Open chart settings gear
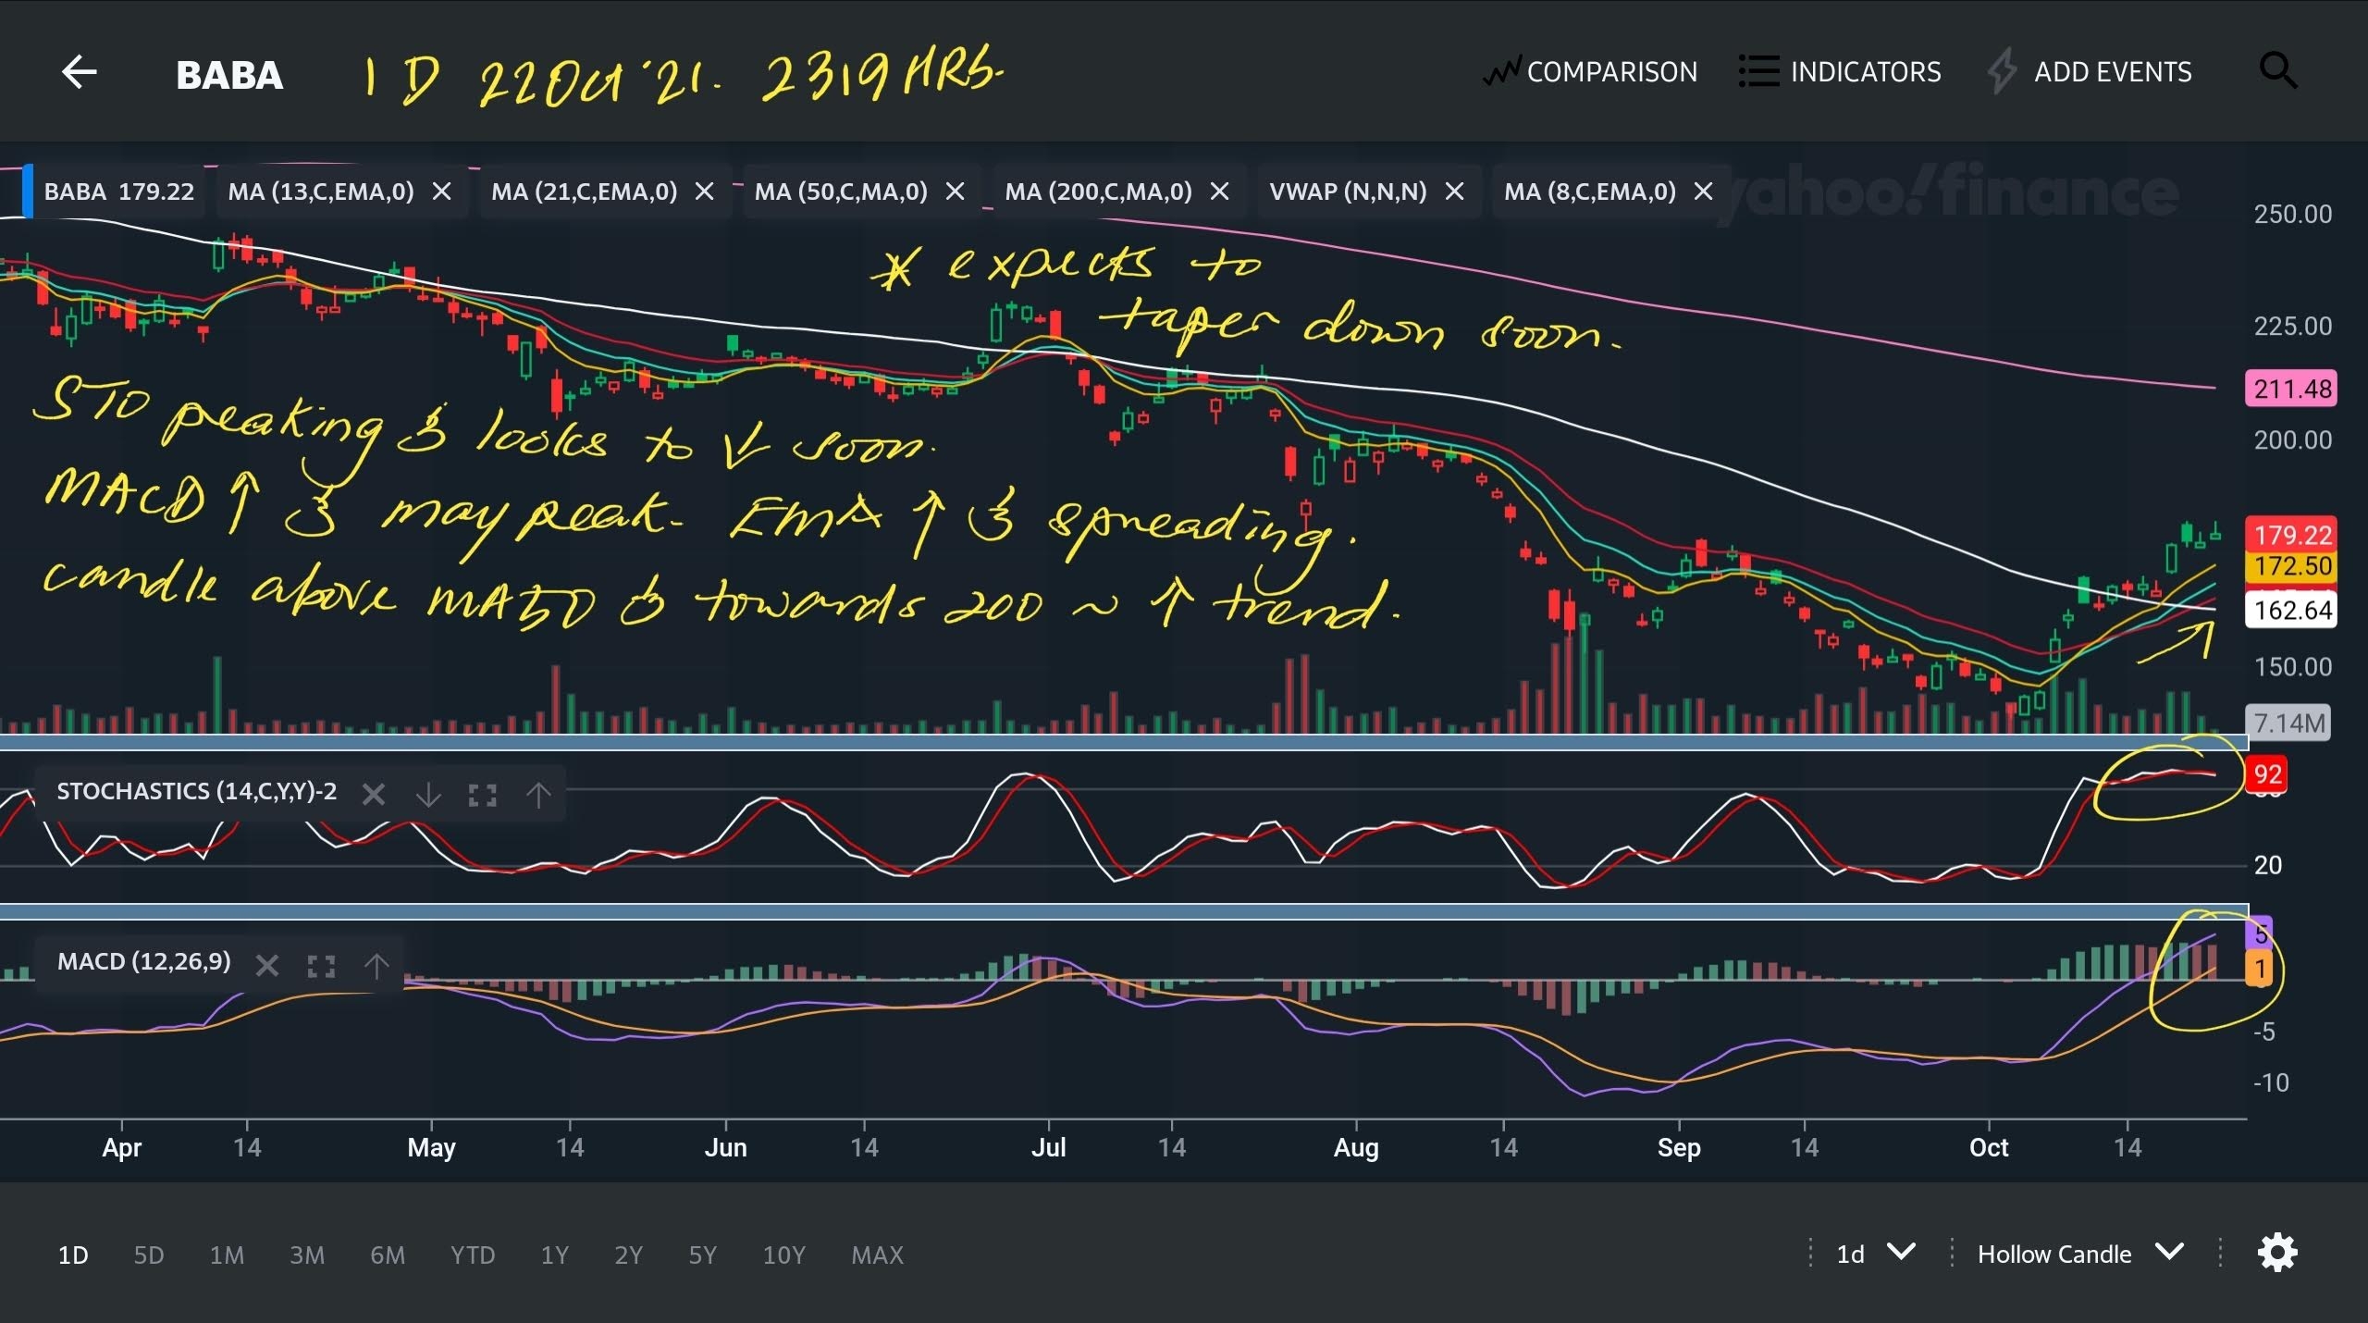Screen dimensions: 2368x1323 coord(2277,1253)
